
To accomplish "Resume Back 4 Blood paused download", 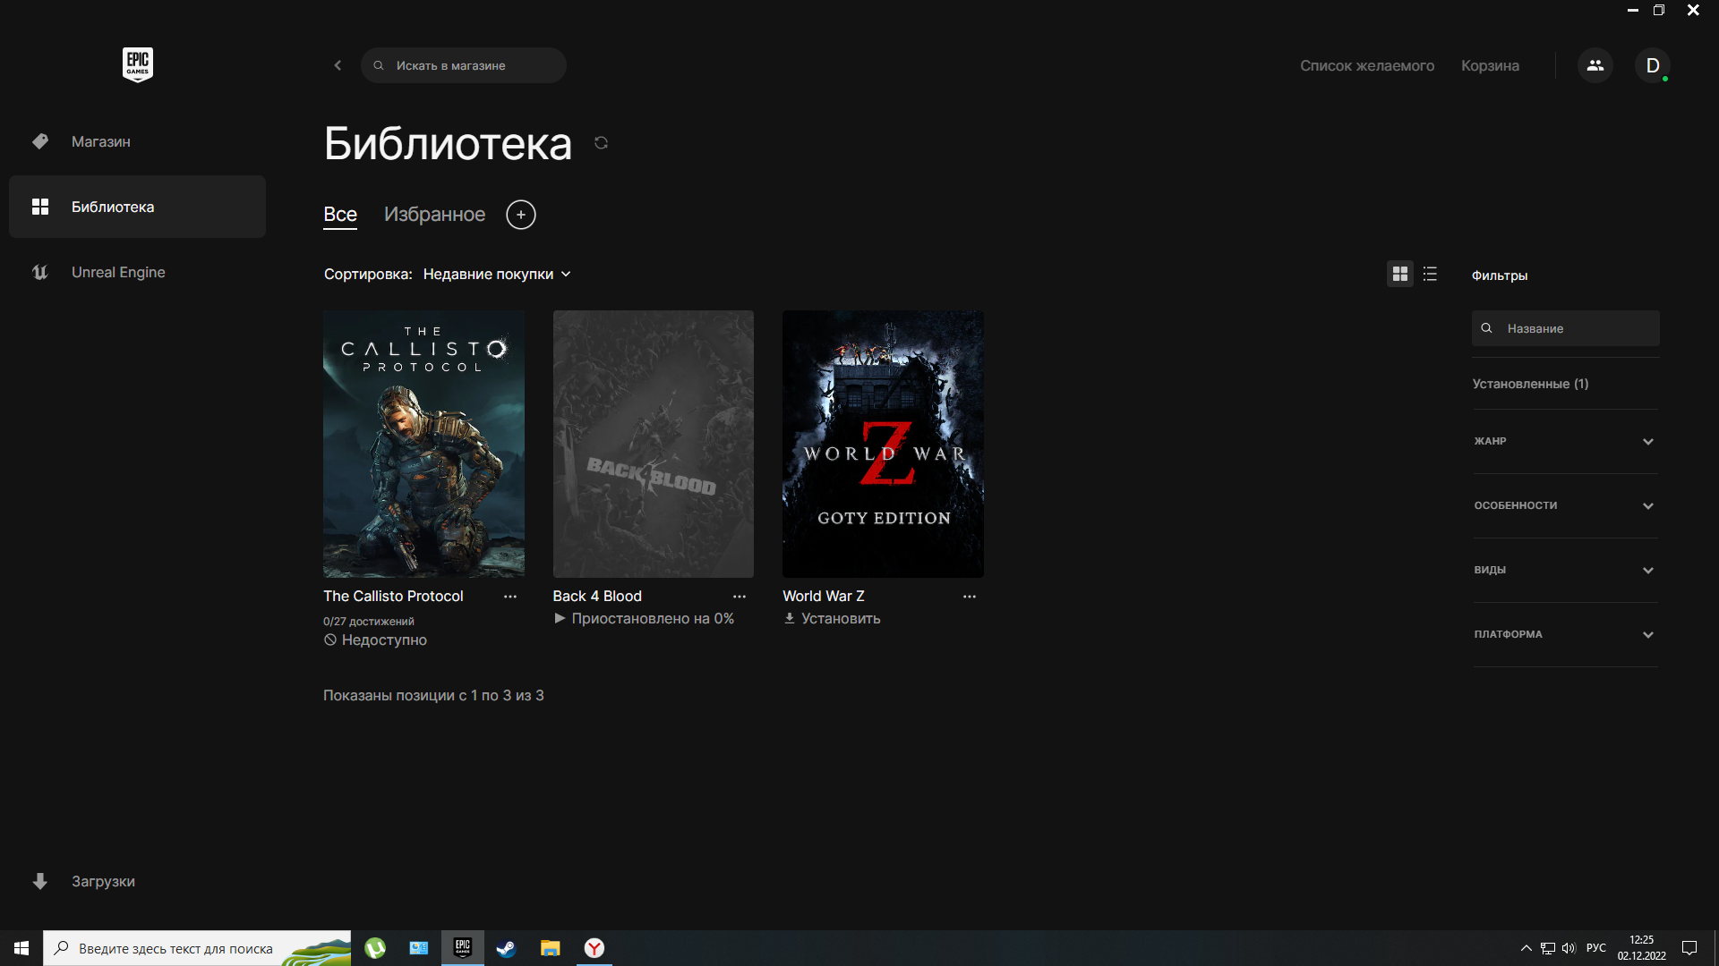I will pos(645,619).
